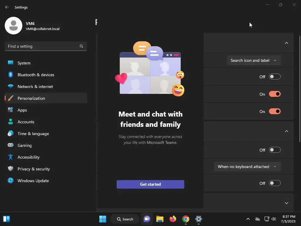The width and height of the screenshot is (301, 226).
Task: Click the VM6 user avatar
Action: coord(14,26)
